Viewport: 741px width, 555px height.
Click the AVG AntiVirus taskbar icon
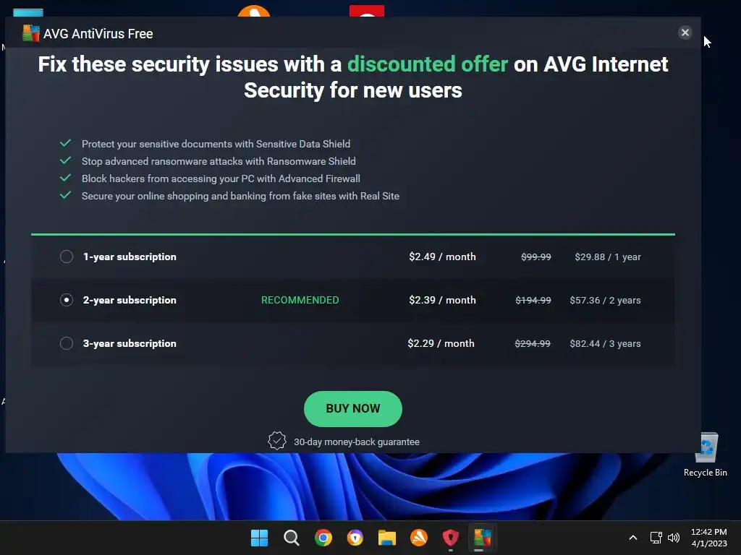point(482,538)
